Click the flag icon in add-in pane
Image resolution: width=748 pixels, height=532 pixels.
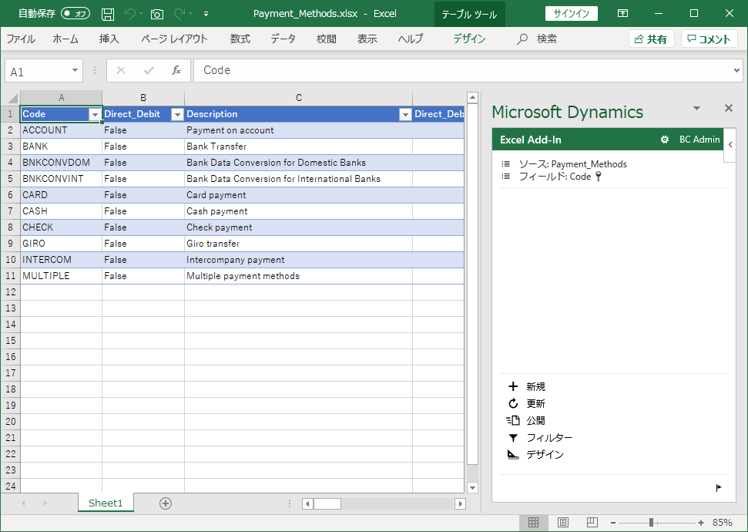click(719, 487)
